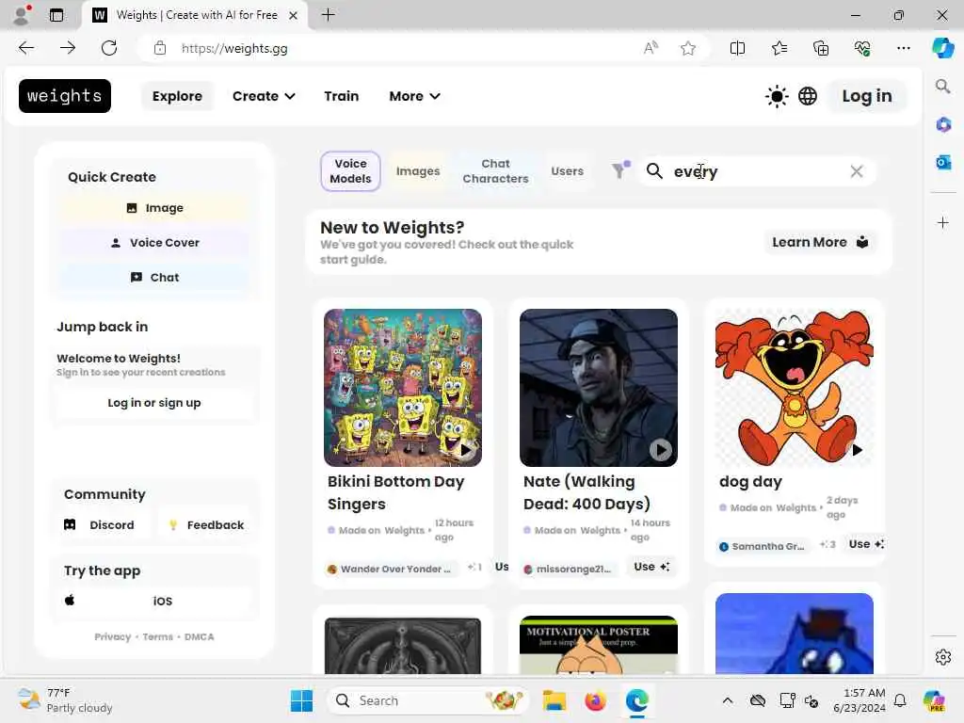This screenshot has height=723, width=964.
Task: Open the language globe icon
Action: click(x=808, y=96)
